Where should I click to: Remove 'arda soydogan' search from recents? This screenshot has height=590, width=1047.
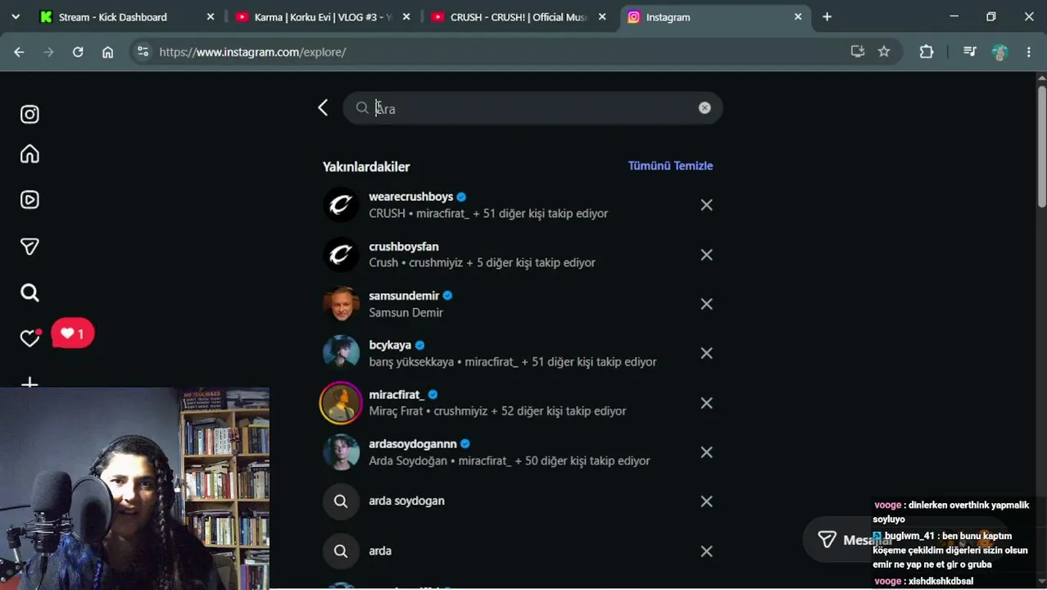(x=706, y=501)
